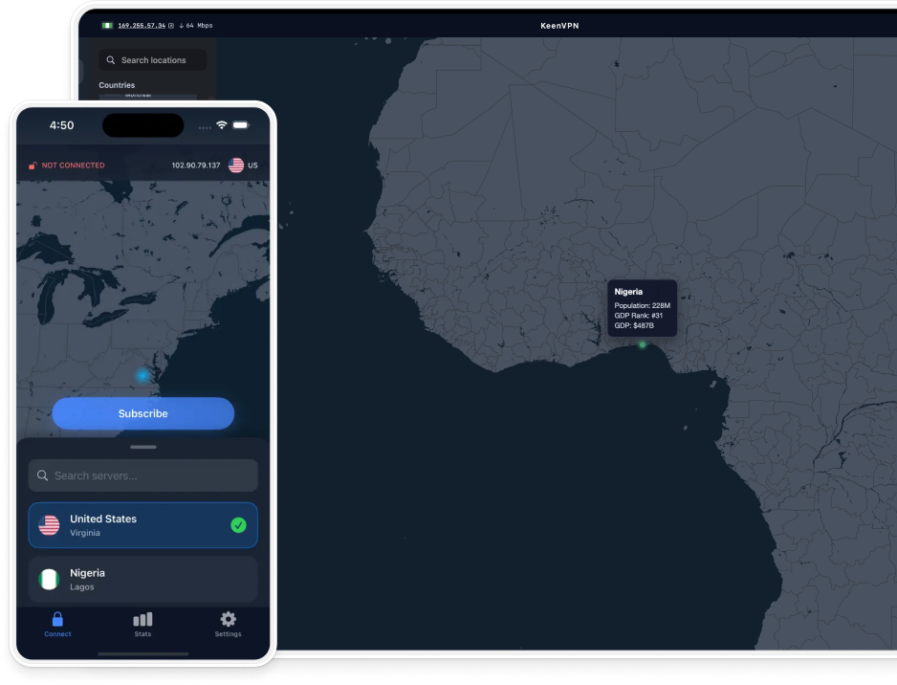
Task: Click the download arrow speed indicator icon
Action: click(x=182, y=25)
